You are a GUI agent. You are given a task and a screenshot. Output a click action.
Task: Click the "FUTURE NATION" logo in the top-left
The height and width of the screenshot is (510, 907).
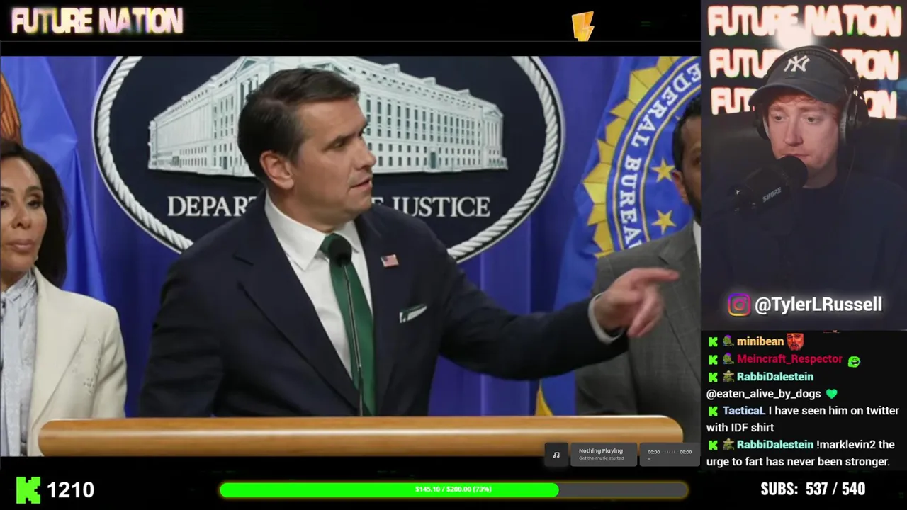(x=97, y=21)
